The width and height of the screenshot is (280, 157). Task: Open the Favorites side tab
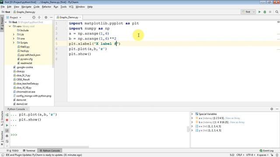[x=2, y=138]
